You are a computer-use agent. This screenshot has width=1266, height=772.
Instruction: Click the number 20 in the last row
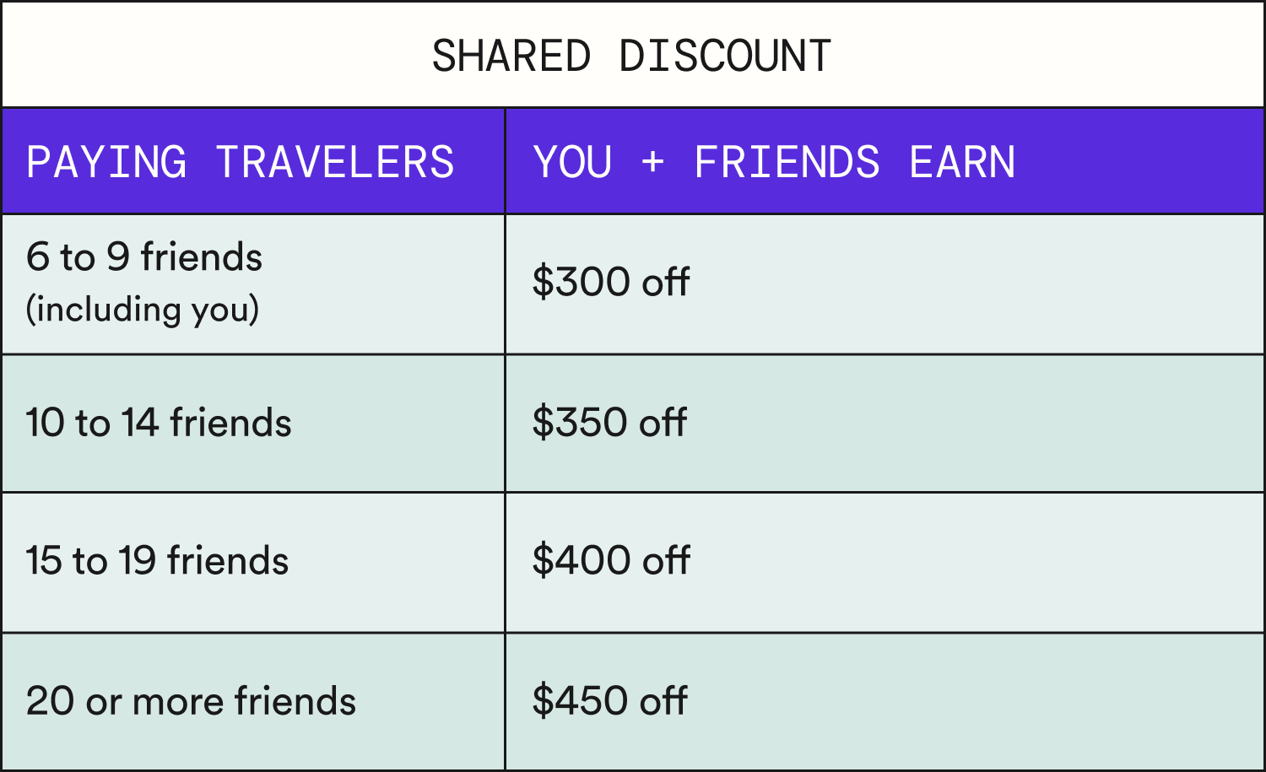click(49, 701)
